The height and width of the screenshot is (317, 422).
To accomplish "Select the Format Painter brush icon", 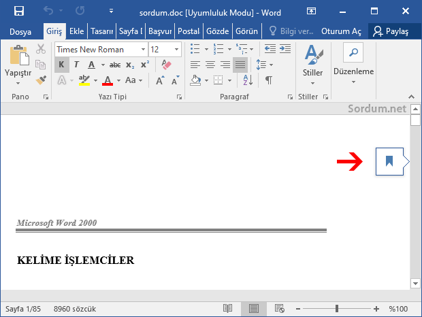I will tap(41, 80).
